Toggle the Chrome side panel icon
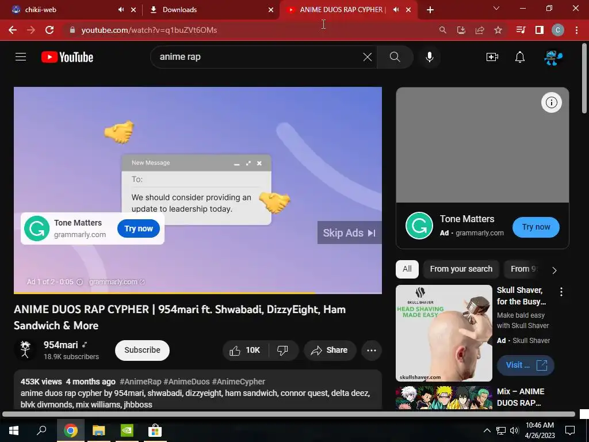Screen dimensions: 589x442 540,30
